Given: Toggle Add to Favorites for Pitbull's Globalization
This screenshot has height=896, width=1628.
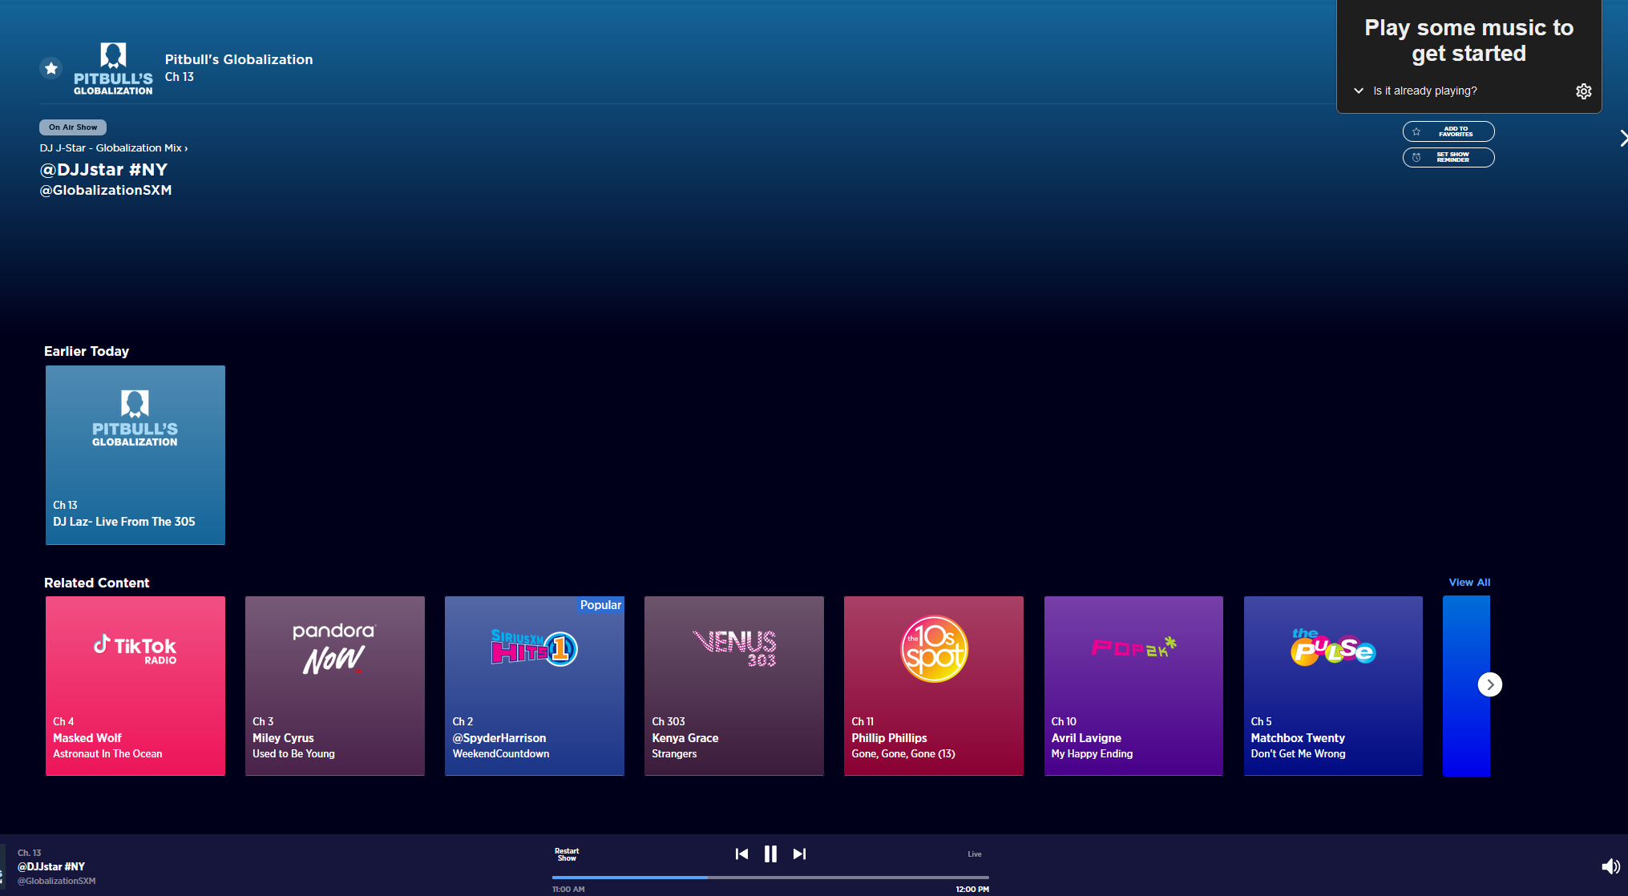Looking at the screenshot, I should 1448,131.
